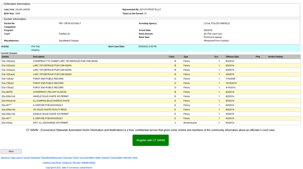Open the Common Legal Terms link
Screen dimensions: 303x169
click(x=52, y=163)
